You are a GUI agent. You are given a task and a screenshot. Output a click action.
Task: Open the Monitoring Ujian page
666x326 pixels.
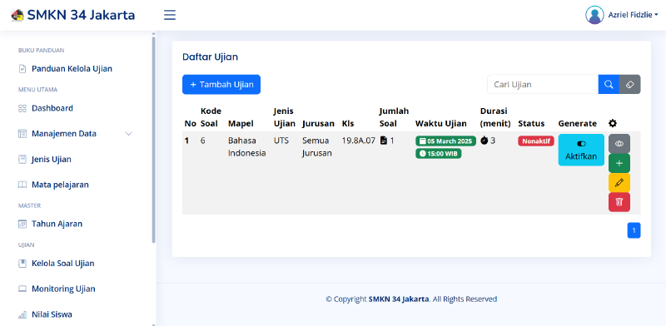tap(63, 289)
